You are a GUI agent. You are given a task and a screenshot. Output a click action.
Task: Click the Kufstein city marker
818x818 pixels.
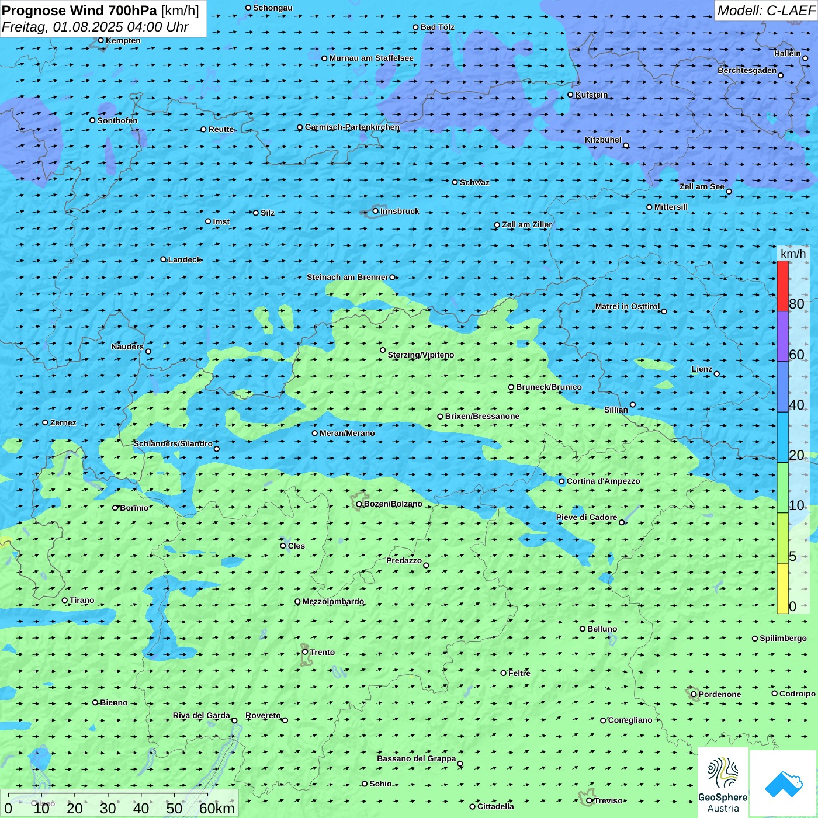570,95
